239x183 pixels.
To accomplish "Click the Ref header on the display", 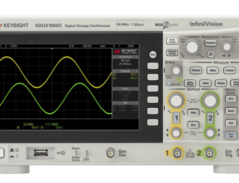I will click(126, 103).
